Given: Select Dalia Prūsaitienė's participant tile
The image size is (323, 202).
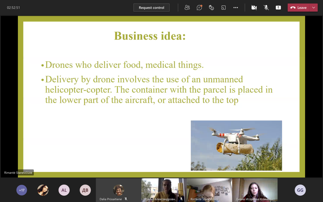Looking at the screenshot, I should [x=119, y=190].
